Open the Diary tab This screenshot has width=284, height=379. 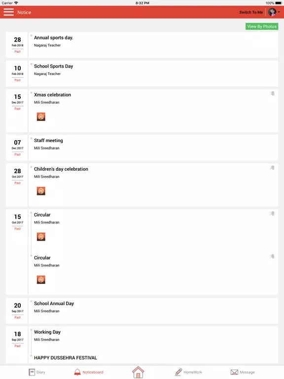click(37, 372)
